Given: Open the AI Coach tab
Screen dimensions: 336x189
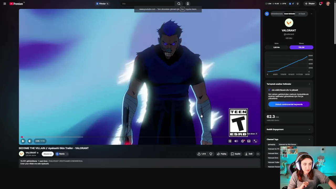Looking at the screenshot, I should pos(302,14).
